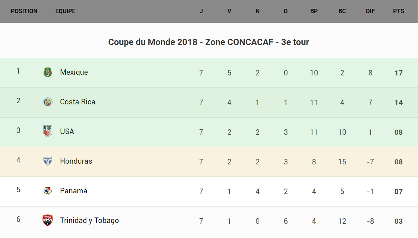The height and width of the screenshot is (238, 418).
Task: Open the Costa Rica team link
Action: tap(78, 102)
